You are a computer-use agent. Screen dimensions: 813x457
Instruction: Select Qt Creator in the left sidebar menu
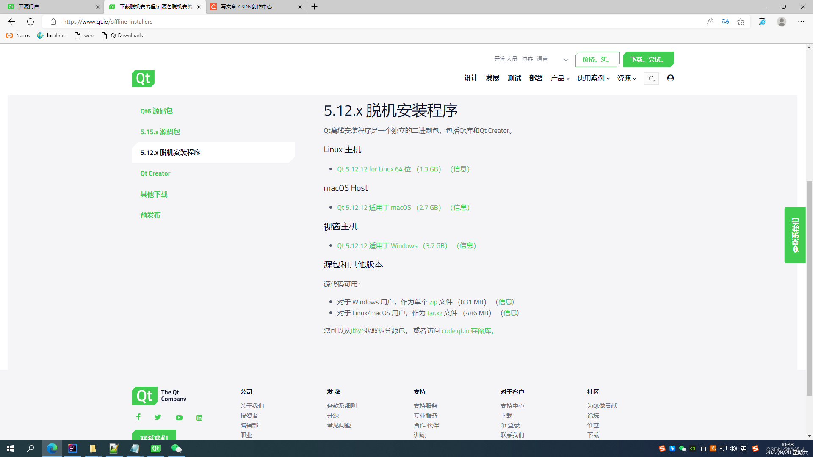point(155,173)
